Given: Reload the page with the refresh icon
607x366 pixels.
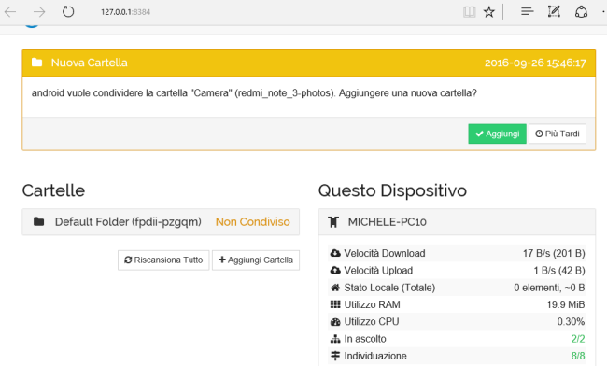Looking at the screenshot, I should [x=68, y=11].
